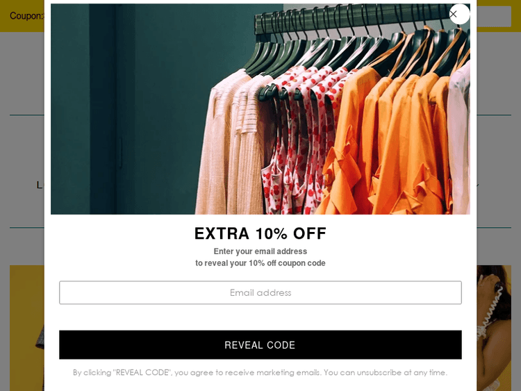The image size is (521, 391).
Task: Click the hanger rail in the photo
Action: 352,17
